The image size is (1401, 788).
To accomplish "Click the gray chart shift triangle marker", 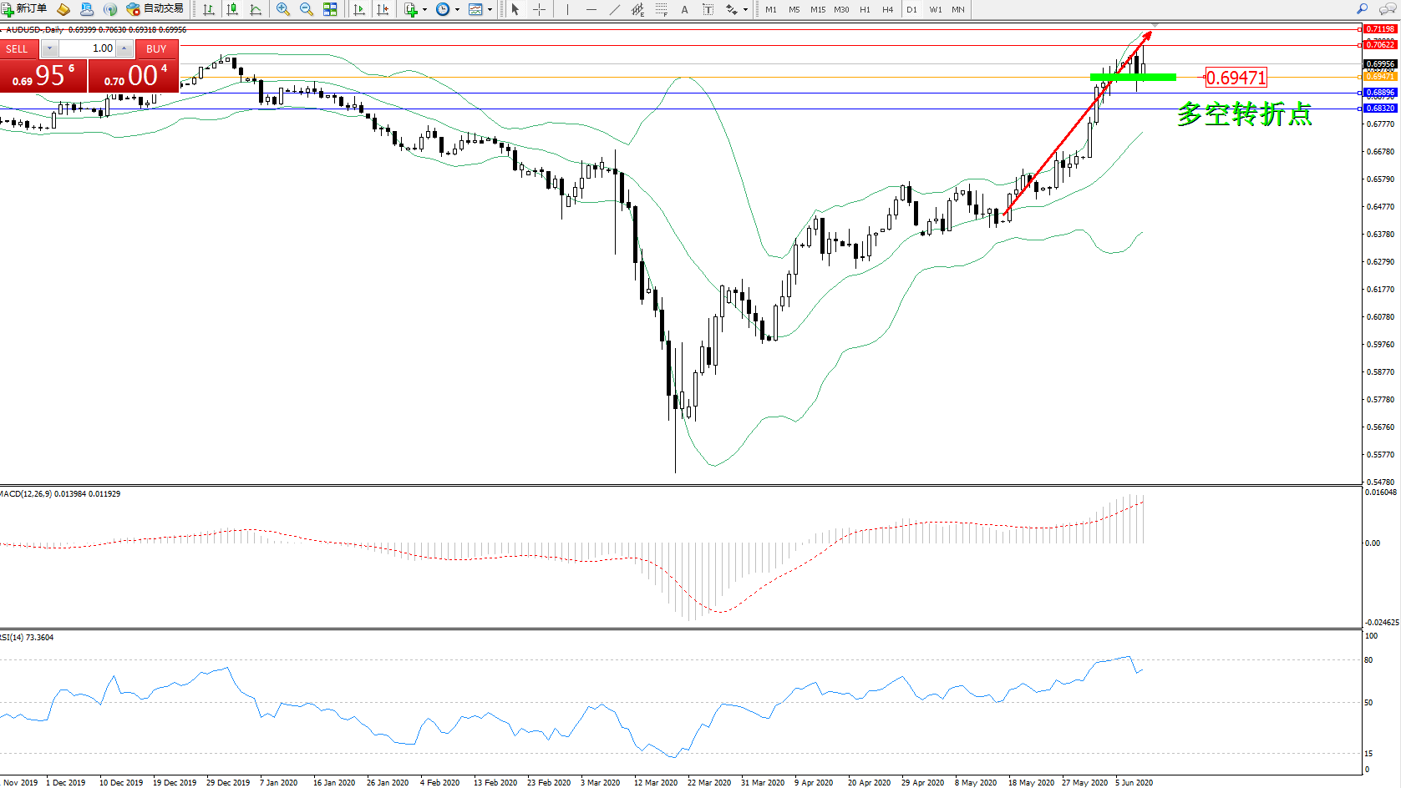I will point(1155,27).
